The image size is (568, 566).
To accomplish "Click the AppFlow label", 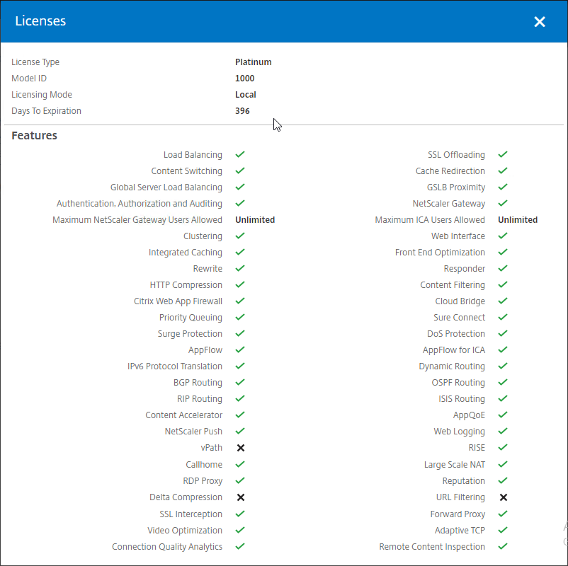I will coord(205,350).
